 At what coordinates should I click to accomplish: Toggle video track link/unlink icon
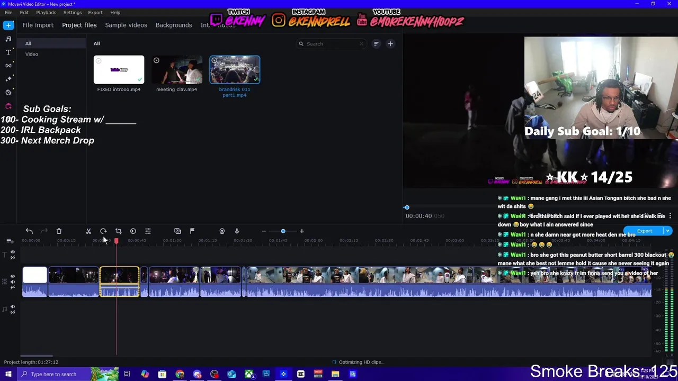click(13, 287)
